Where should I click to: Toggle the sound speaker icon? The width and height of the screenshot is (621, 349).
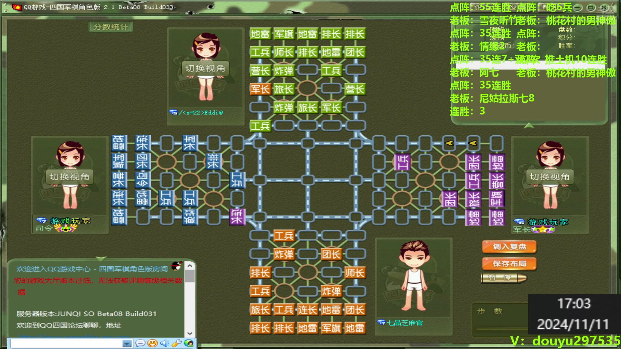pos(165,343)
